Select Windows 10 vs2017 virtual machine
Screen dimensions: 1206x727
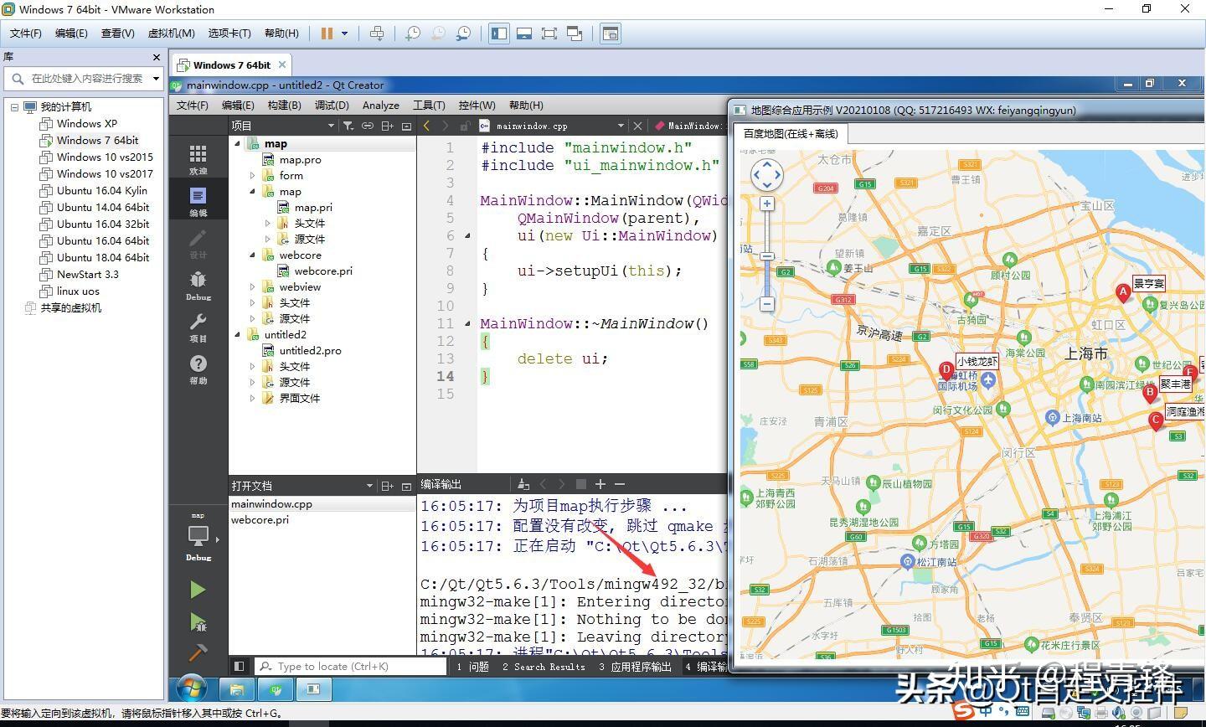click(105, 173)
